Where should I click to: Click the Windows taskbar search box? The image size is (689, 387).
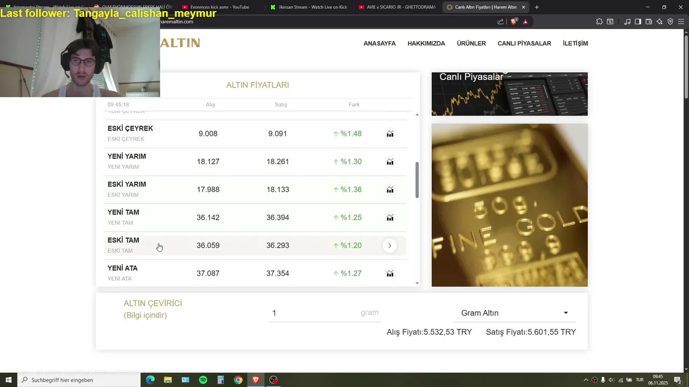coord(79,380)
